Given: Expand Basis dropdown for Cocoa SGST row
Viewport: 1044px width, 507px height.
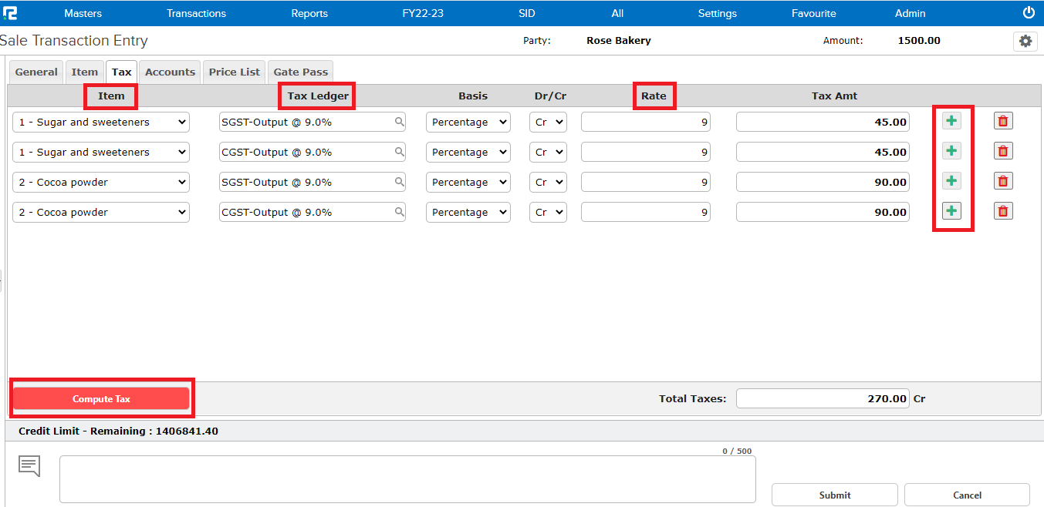Looking at the screenshot, I should point(468,182).
